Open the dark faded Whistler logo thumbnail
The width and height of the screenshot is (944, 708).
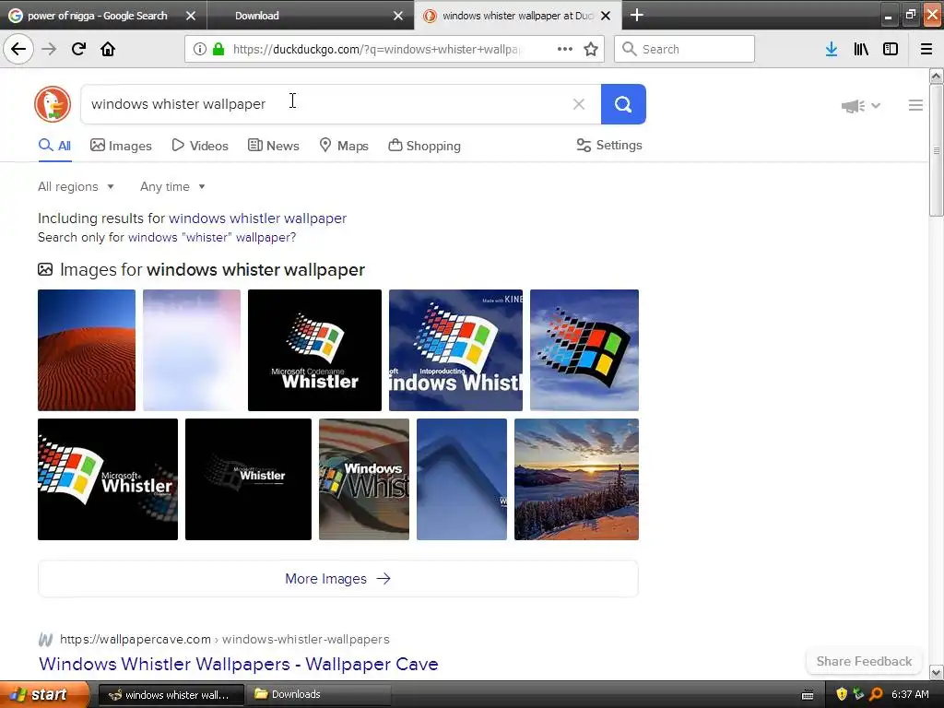click(x=248, y=479)
